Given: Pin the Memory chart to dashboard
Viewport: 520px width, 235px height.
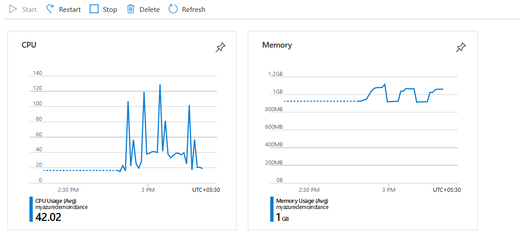Looking at the screenshot, I should 460,48.
